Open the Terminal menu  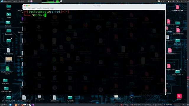(x=46, y=9)
